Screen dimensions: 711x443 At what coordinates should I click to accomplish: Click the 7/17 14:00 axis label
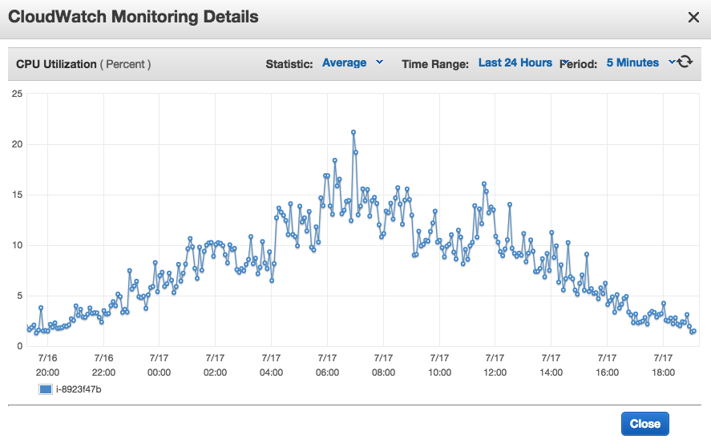[551, 365]
